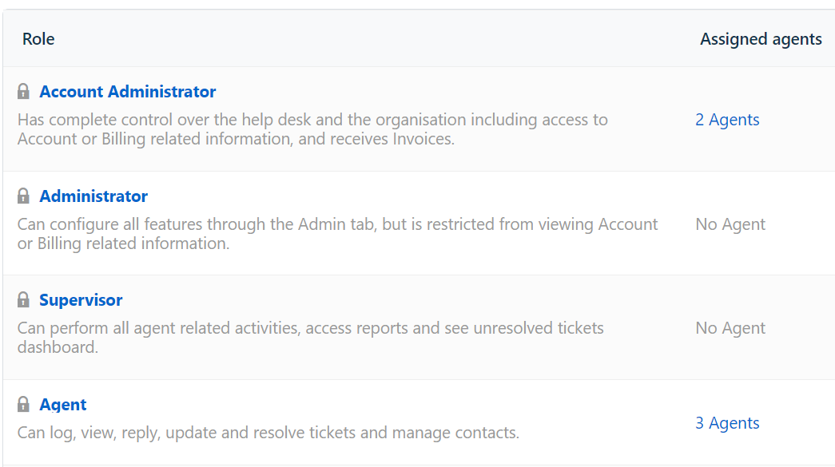Click the lock icon beside Administrator role
Image resolution: width=835 pixels, height=467 pixels.
[x=23, y=196]
